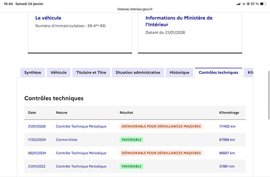
Task: Click the 06/01/2024 DÉFAVORABLE result badge
Action: tap(161, 153)
